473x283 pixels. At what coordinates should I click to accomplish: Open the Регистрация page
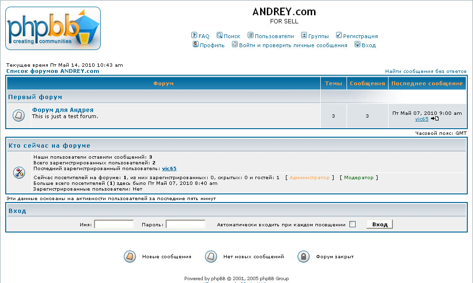(x=360, y=36)
